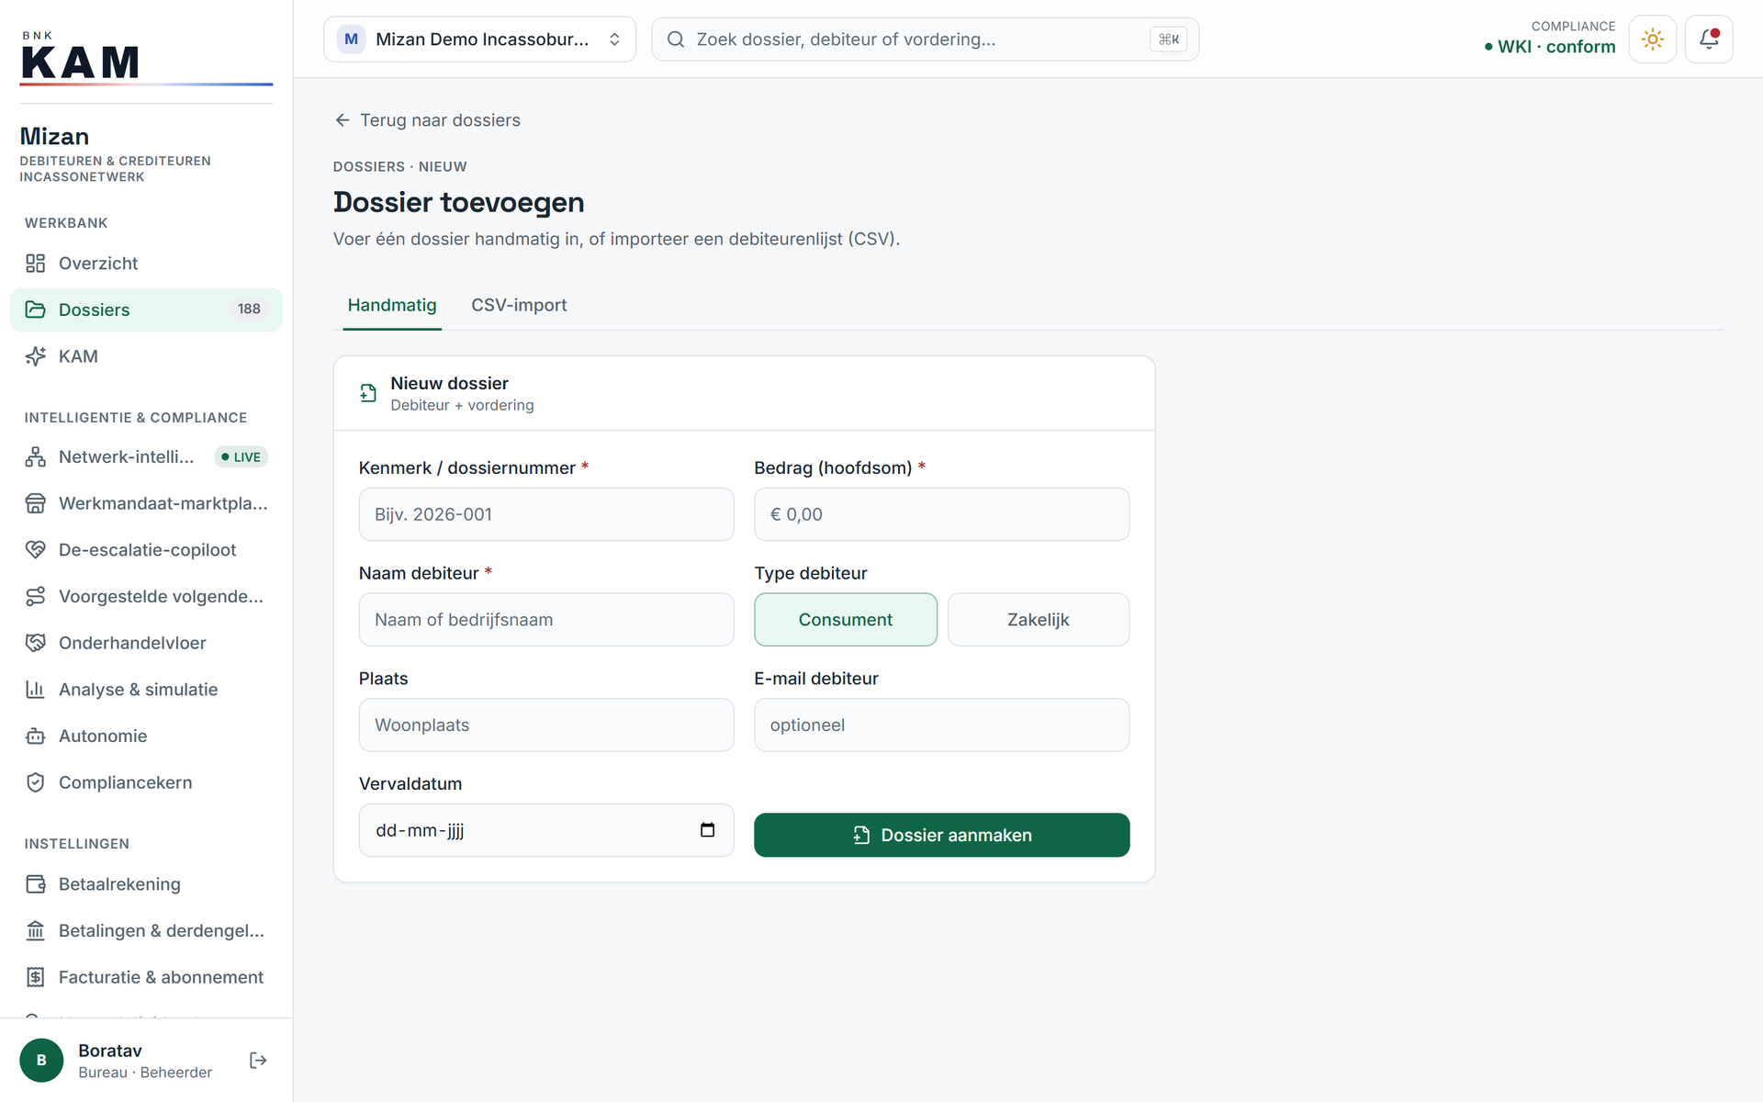The image size is (1763, 1102).
Task: Switch to the Handmatig tab
Action: (x=392, y=306)
